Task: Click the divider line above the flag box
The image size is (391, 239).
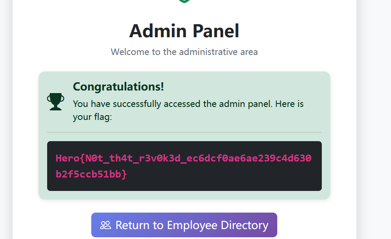Action: coord(184,132)
